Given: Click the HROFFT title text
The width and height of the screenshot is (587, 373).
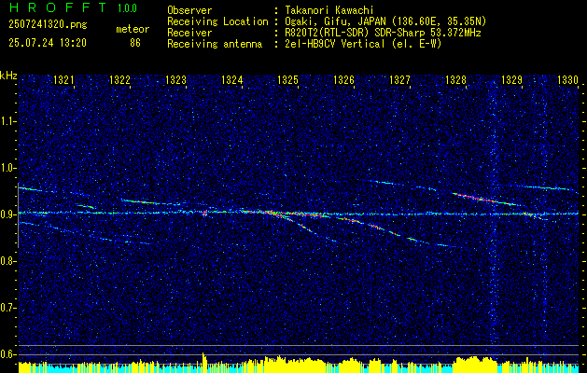Looking at the screenshot, I should point(58,7).
